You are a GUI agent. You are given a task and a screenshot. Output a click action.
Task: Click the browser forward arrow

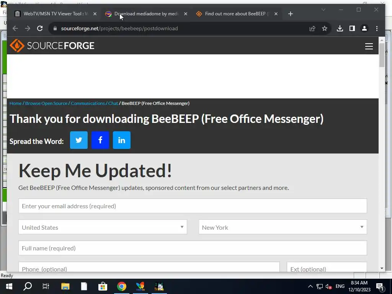pyautogui.click(x=28, y=28)
